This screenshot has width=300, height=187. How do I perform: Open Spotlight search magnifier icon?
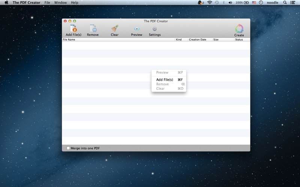[285, 3]
